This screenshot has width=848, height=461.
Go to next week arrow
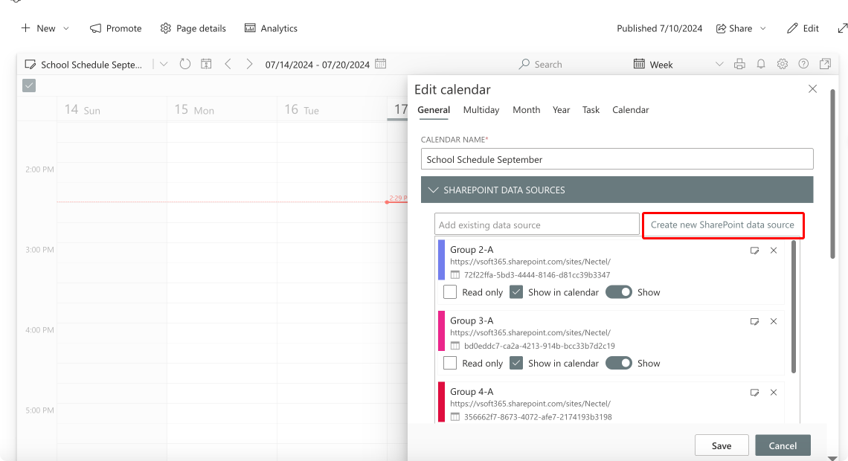coord(249,64)
